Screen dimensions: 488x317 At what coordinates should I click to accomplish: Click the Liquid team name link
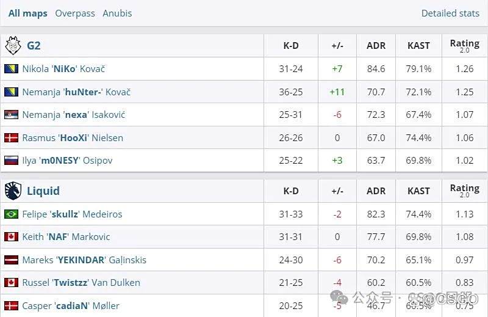point(43,191)
